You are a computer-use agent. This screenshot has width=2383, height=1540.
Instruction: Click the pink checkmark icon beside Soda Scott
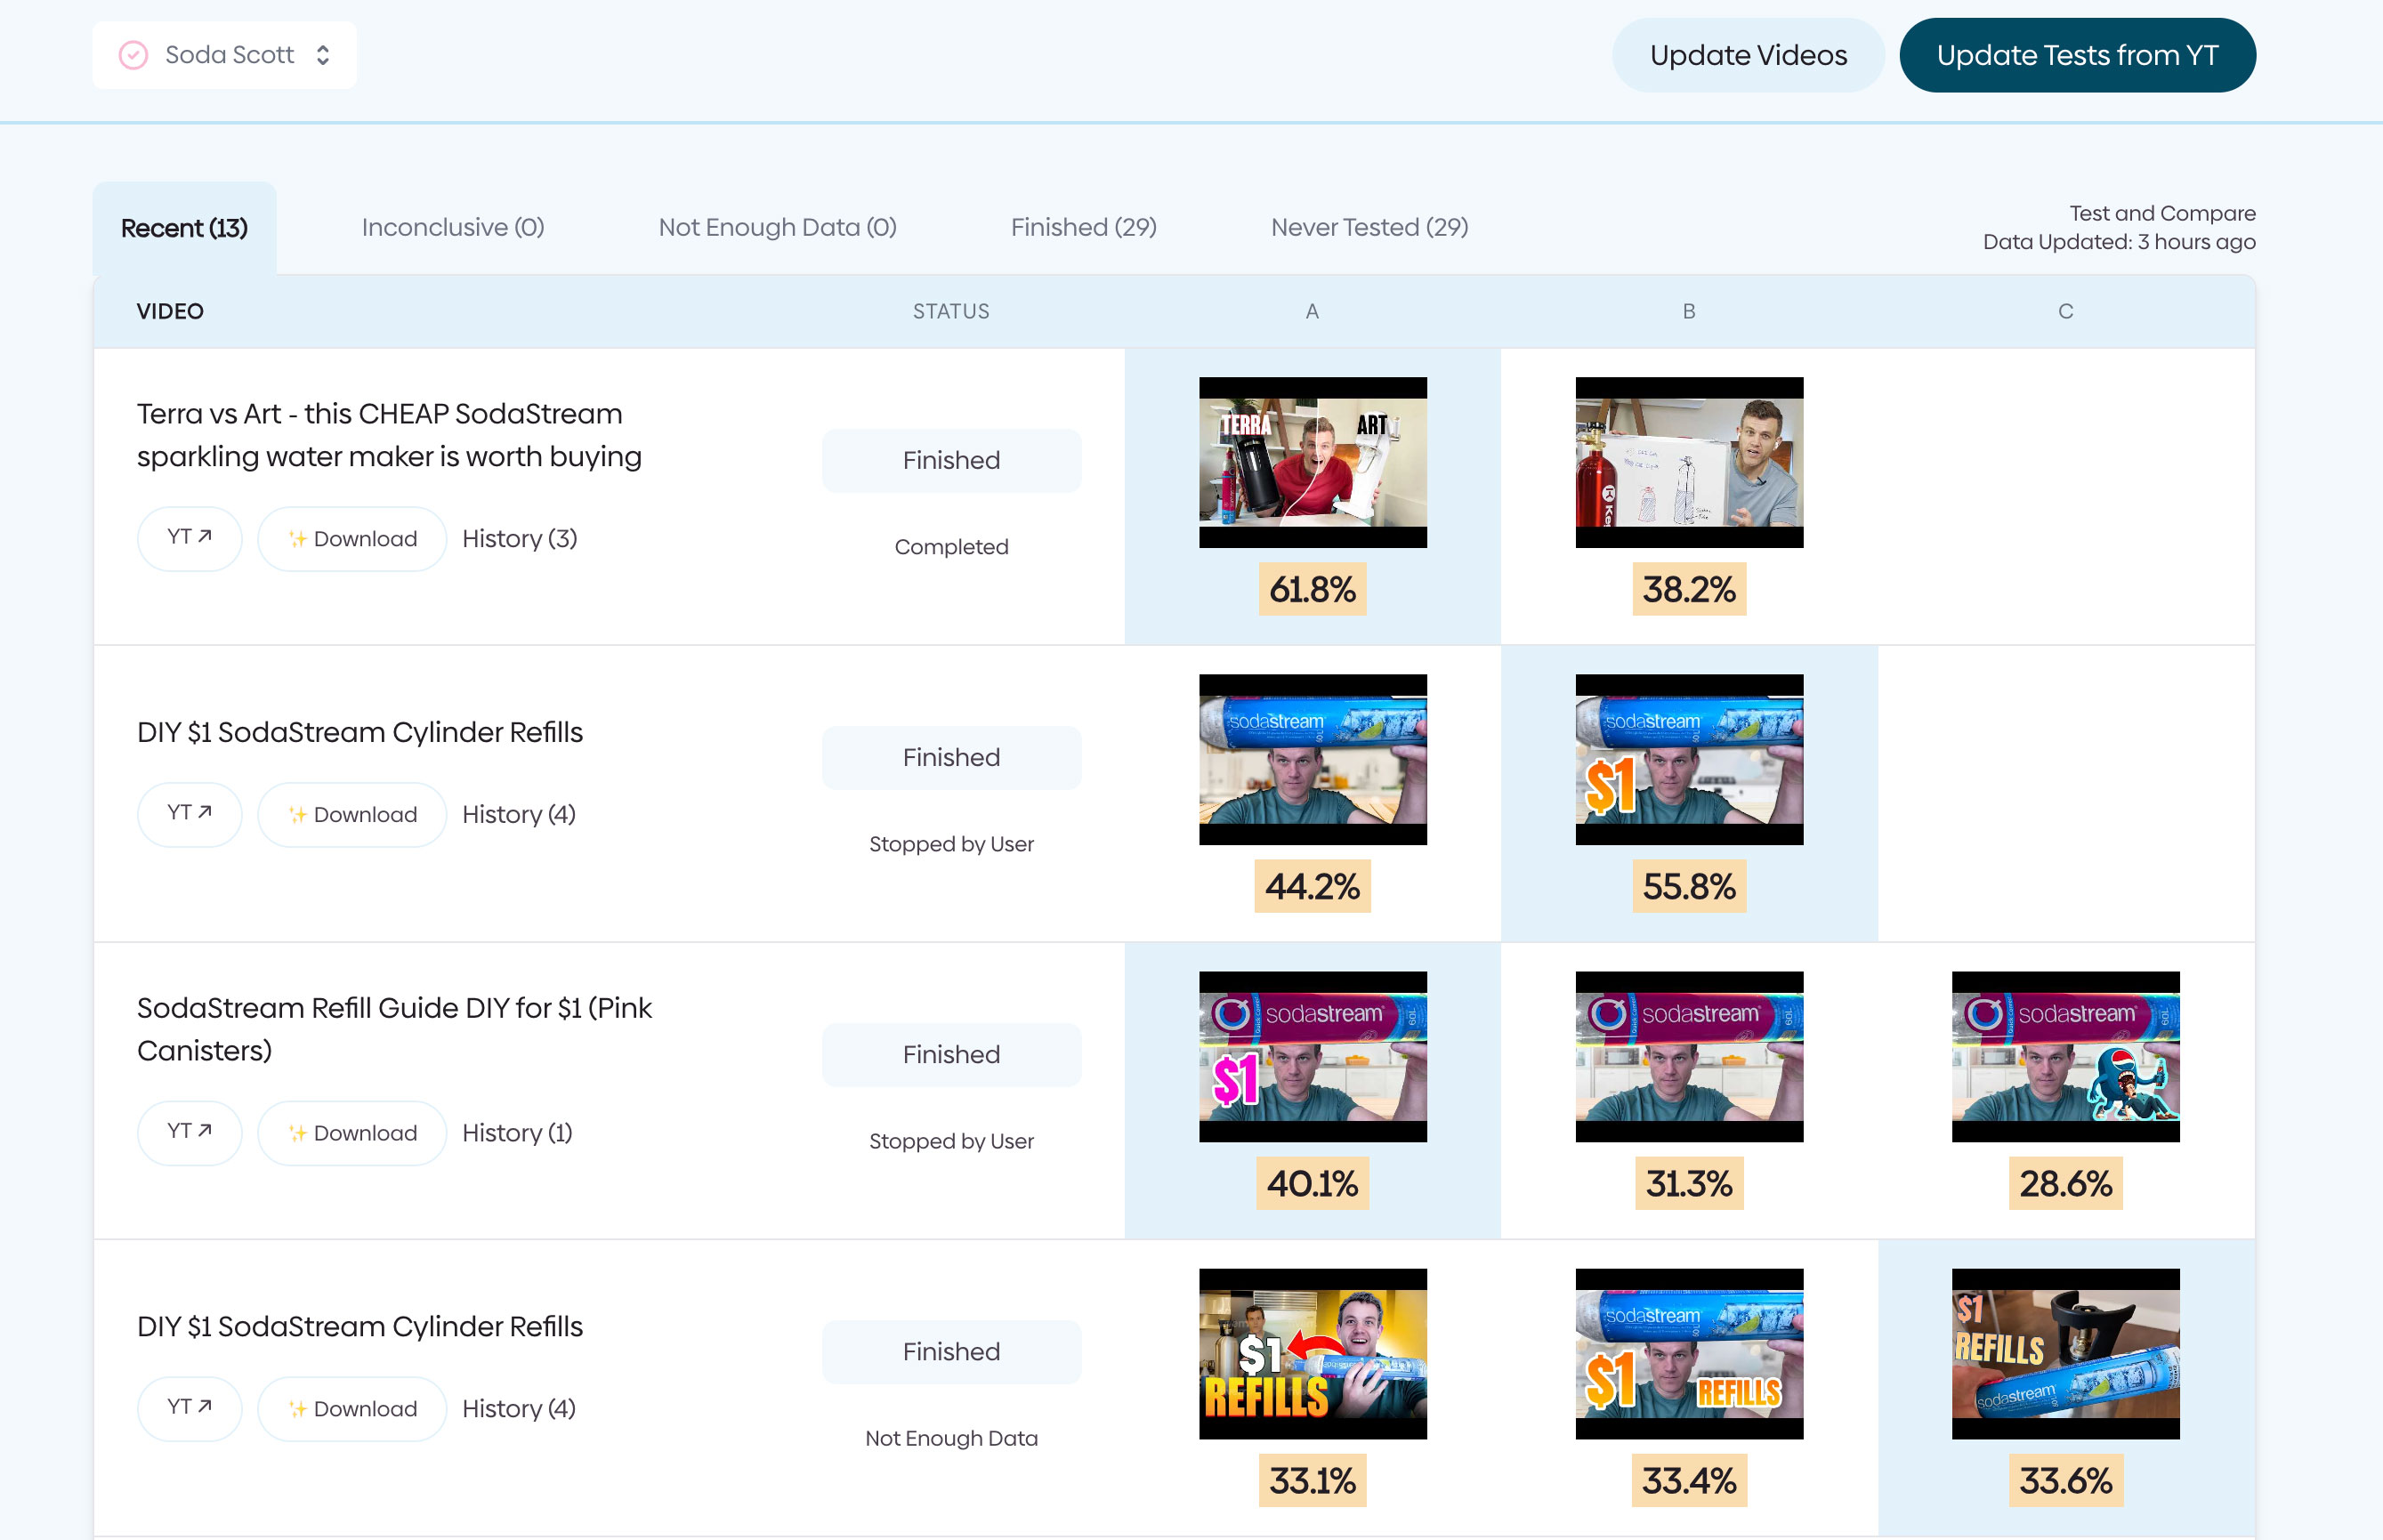pos(133,54)
